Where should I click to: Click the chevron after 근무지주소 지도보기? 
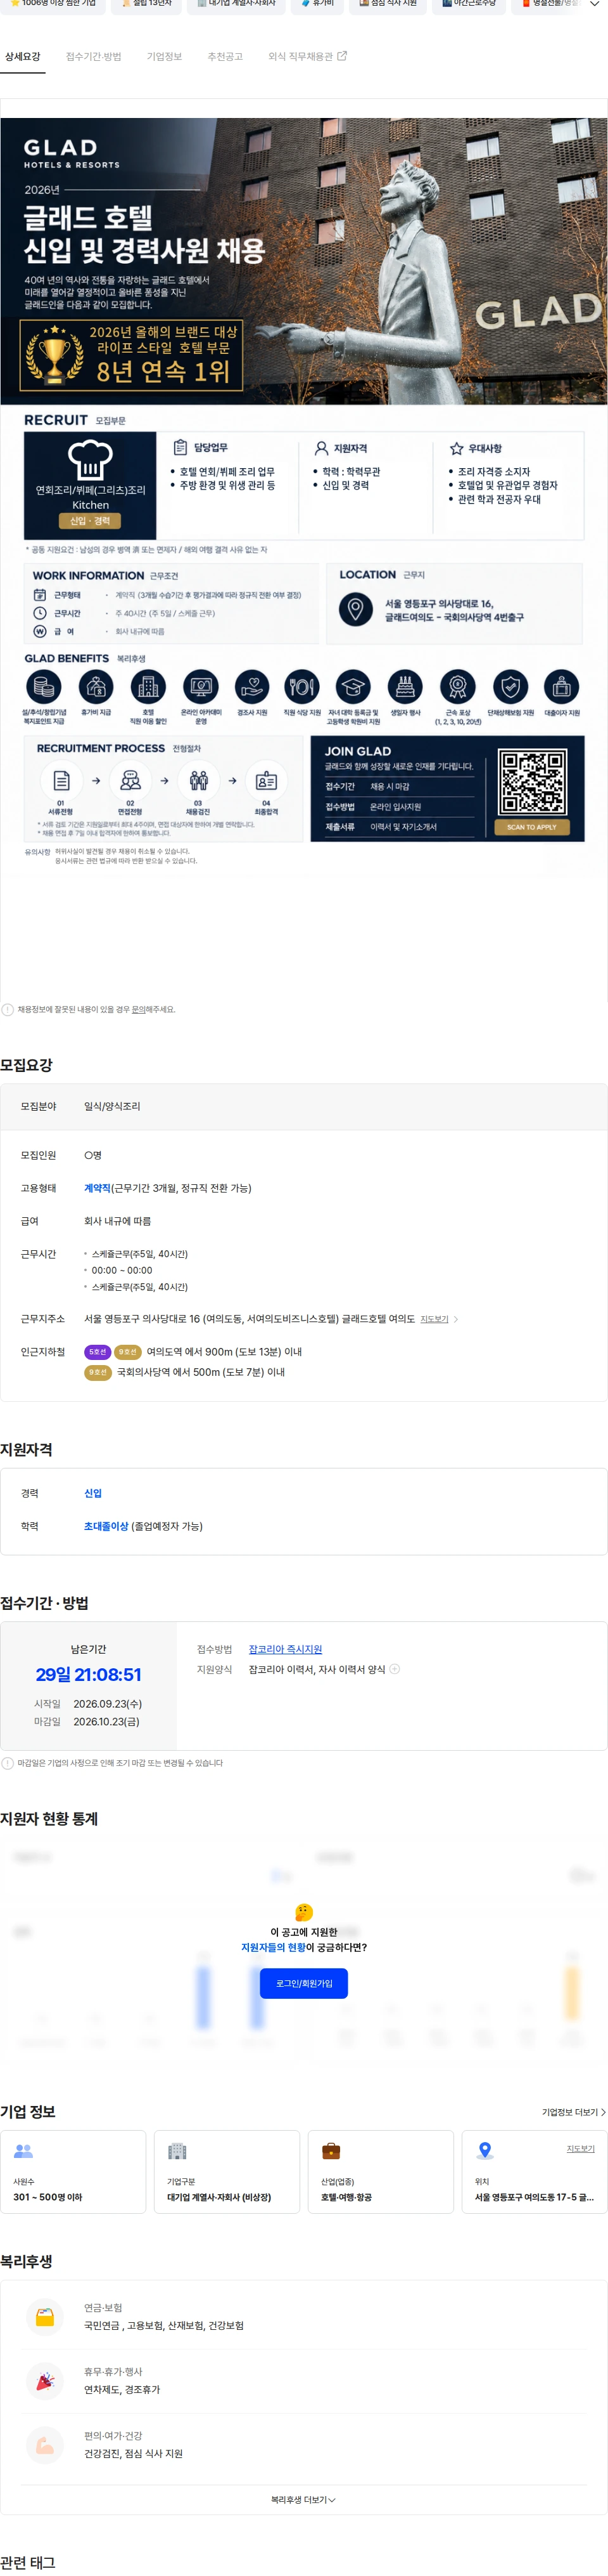click(x=456, y=1319)
